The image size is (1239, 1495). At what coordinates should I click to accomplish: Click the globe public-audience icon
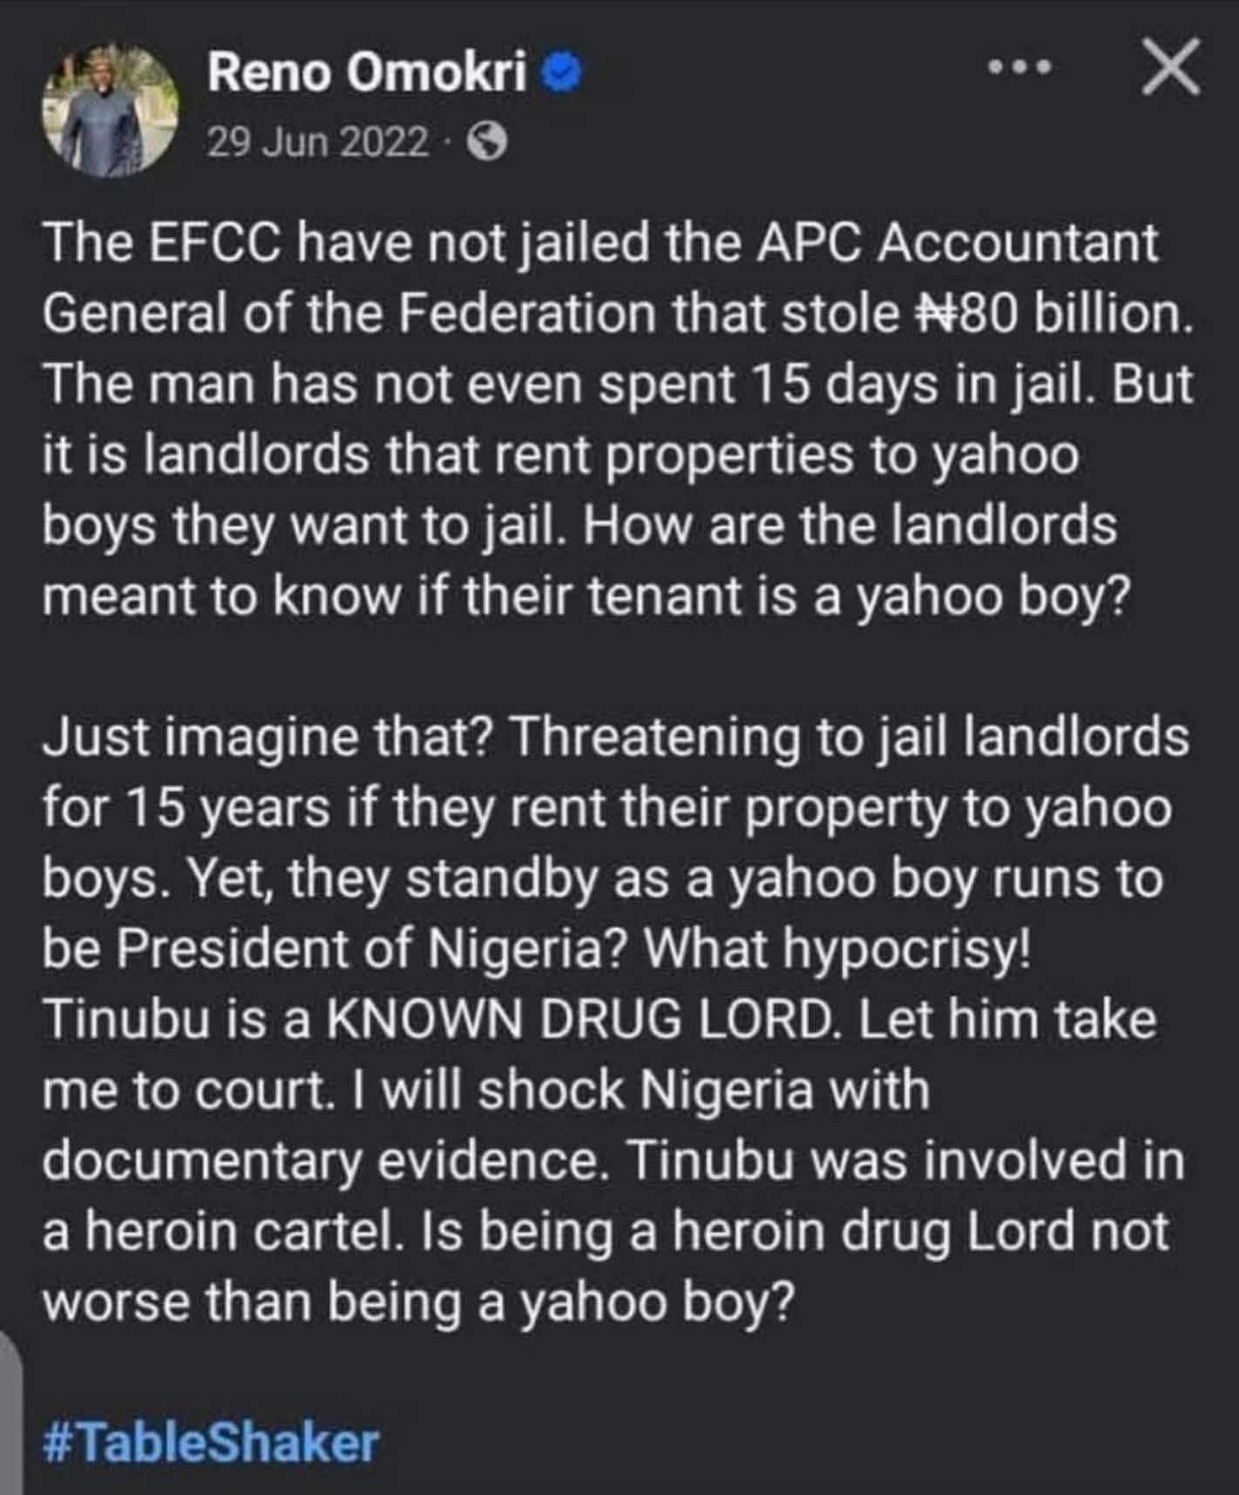pyautogui.click(x=487, y=141)
